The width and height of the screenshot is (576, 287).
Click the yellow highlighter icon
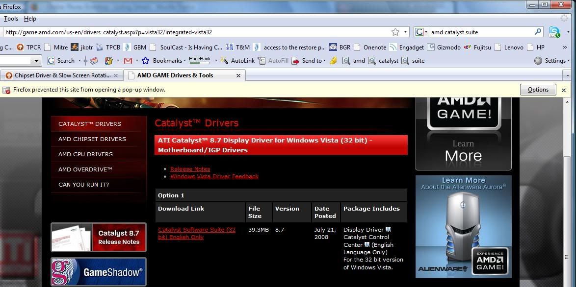tap(333, 61)
